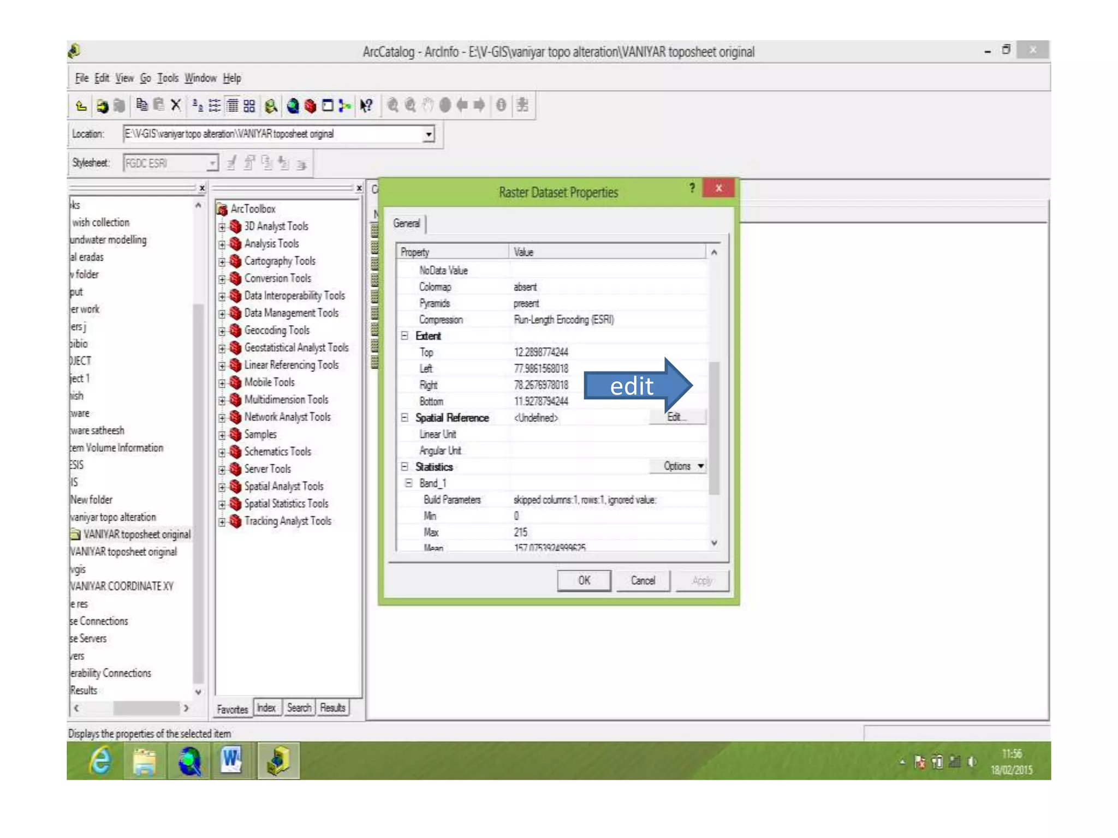Open Word from the taskbar

coord(231,760)
